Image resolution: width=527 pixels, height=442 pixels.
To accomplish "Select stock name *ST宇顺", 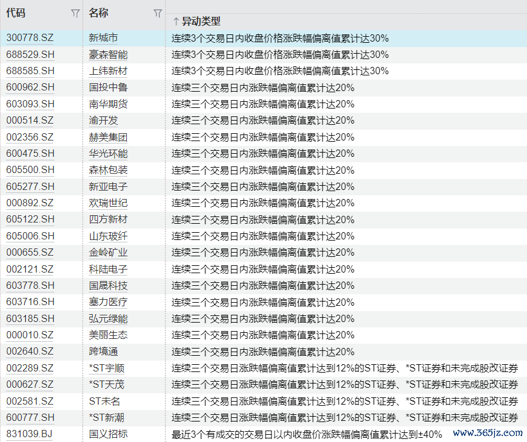I will (x=107, y=368).
